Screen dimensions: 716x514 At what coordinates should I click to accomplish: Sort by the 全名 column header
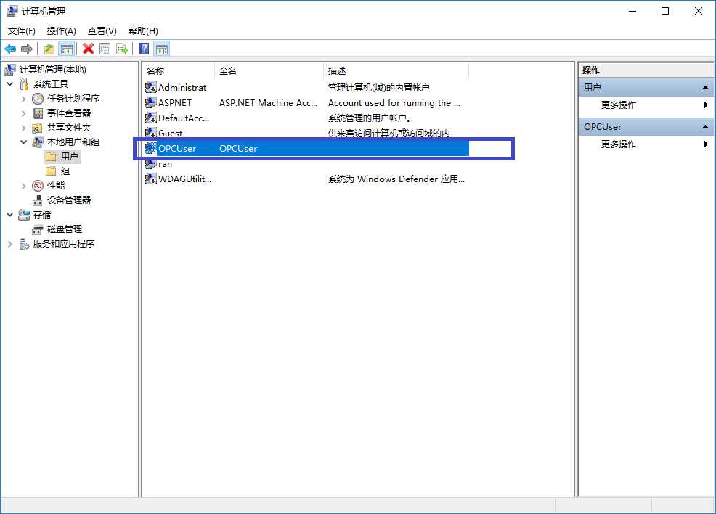[x=269, y=70]
